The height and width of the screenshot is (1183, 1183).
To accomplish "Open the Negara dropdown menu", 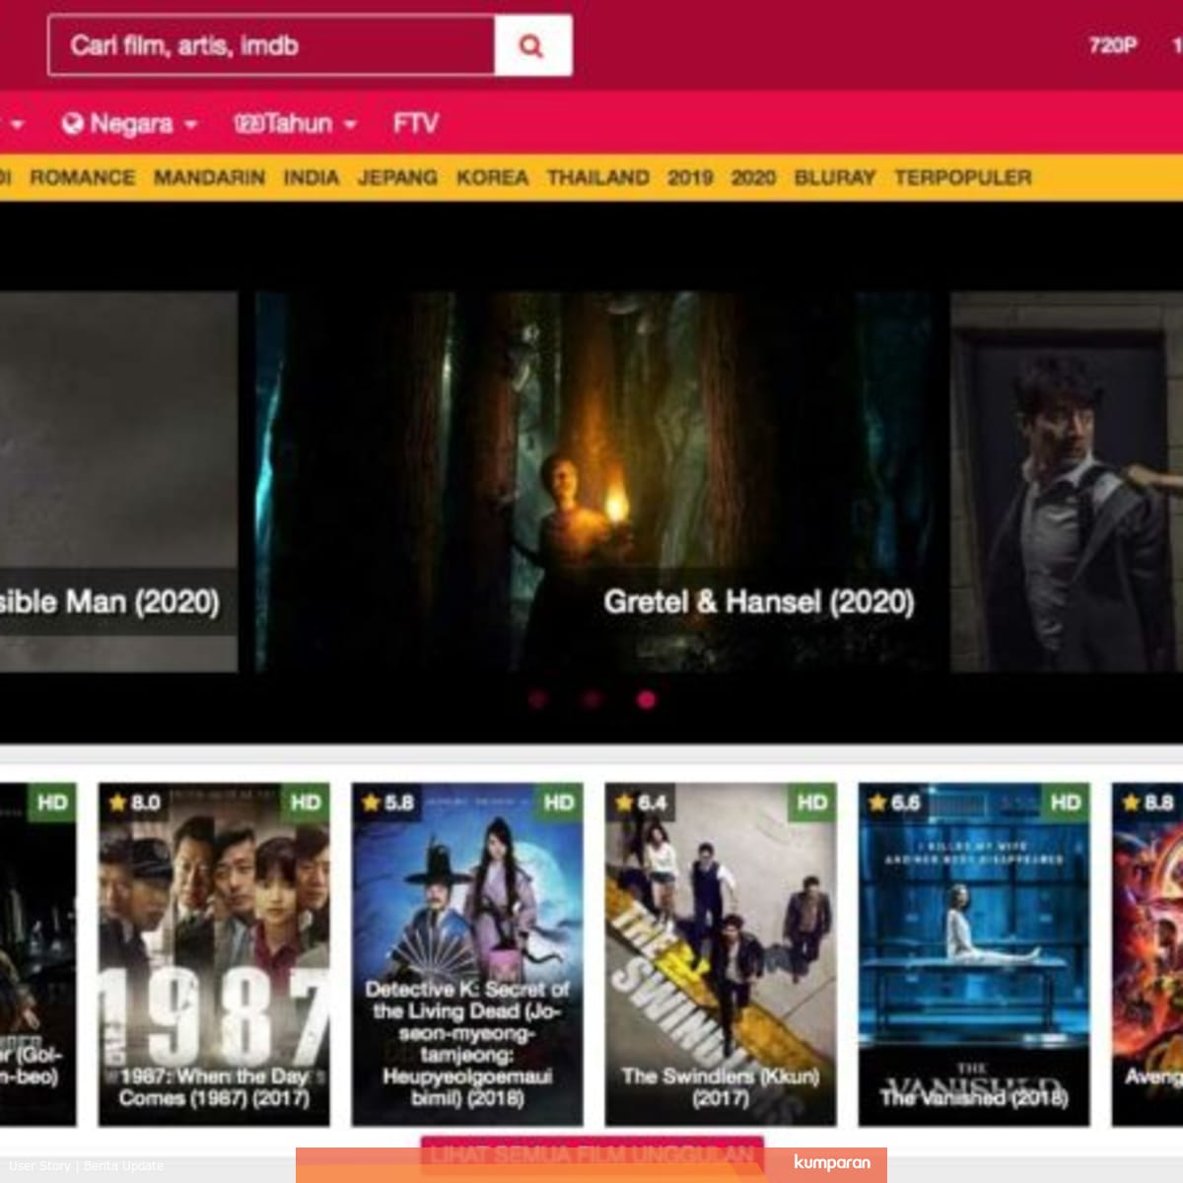I will tap(130, 124).
